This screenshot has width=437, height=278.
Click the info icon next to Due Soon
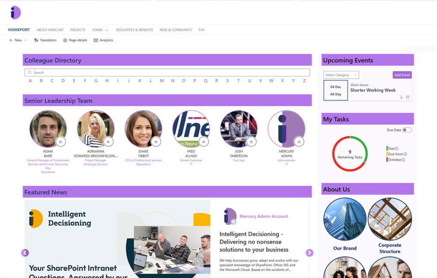tap(405, 154)
